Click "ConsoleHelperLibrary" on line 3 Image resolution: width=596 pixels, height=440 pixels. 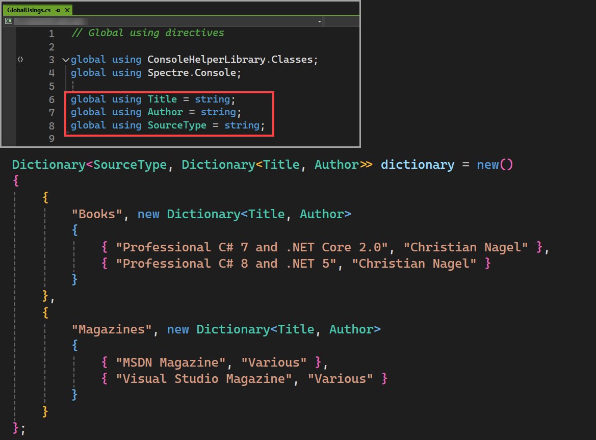click(206, 60)
